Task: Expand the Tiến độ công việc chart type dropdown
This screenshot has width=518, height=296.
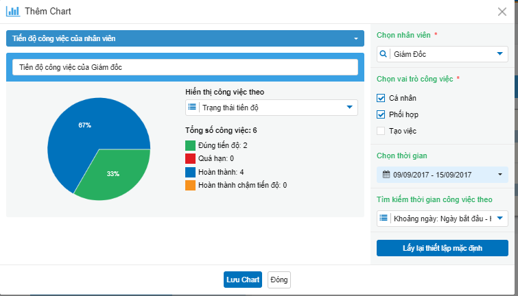Action: [355, 39]
